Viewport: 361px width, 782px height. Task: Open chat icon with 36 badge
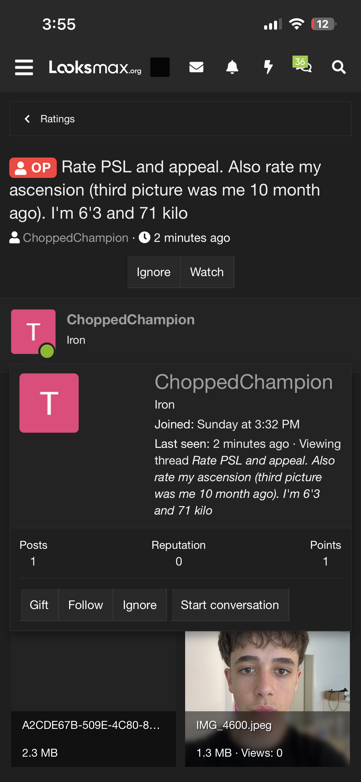click(303, 65)
